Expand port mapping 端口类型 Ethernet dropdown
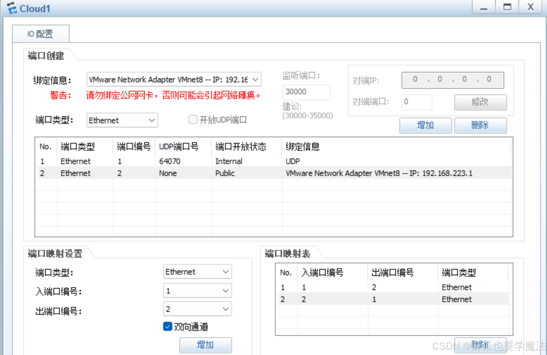The height and width of the screenshot is (355, 547). [x=225, y=272]
